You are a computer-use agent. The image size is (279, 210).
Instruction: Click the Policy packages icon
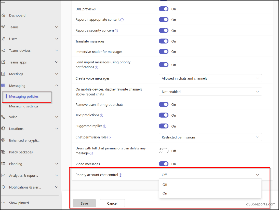coord(3,152)
